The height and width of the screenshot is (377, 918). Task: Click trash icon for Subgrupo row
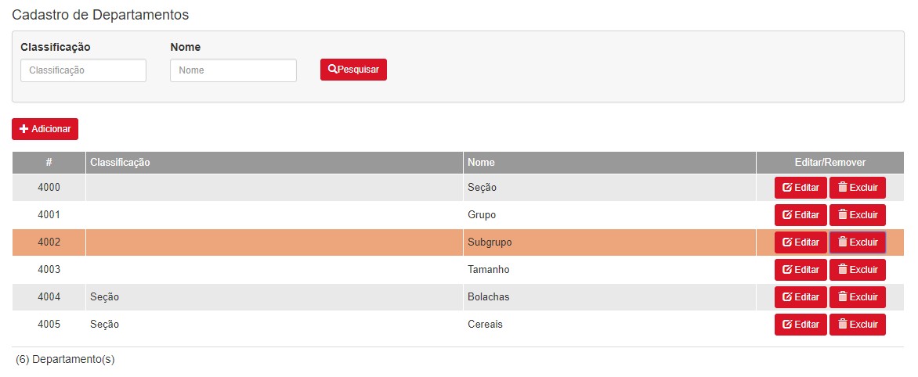tap(843, 242)
